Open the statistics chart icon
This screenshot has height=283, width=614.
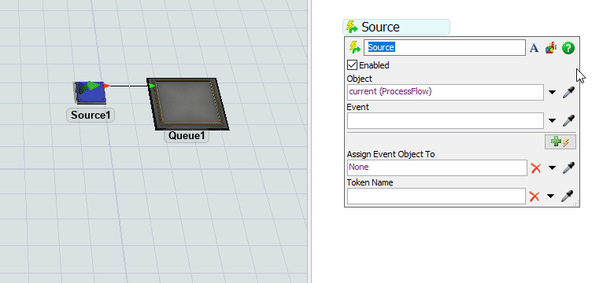[x=551, y=48]
